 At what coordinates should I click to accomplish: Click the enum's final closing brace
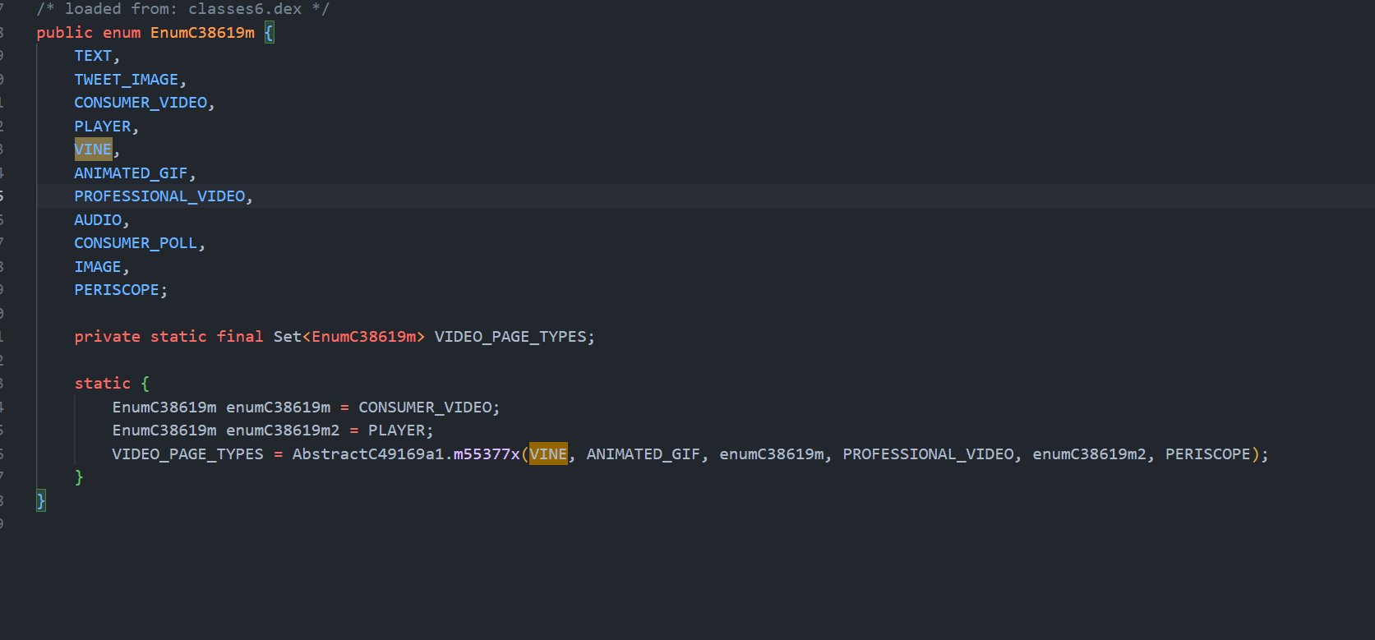(41, 501)
